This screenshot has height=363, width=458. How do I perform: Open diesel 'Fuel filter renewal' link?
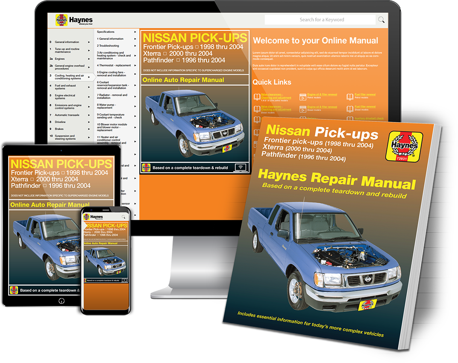coord(365,107)
